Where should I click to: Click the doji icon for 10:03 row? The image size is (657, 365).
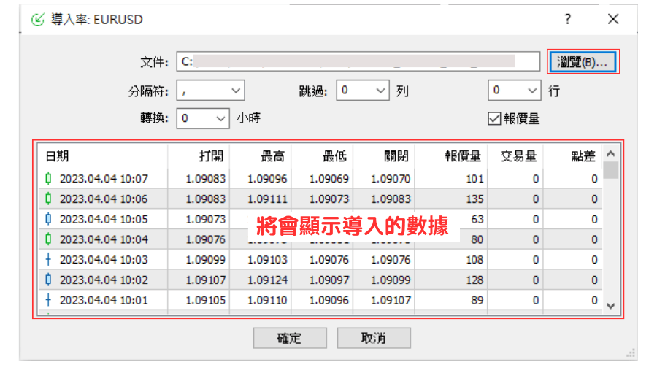pyautogui.click(x=48, y=259)
